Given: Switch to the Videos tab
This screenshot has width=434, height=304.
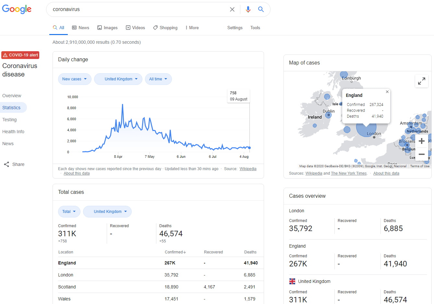Looking at the screenshot, I should pyautogui.click(x=135, y=28).
